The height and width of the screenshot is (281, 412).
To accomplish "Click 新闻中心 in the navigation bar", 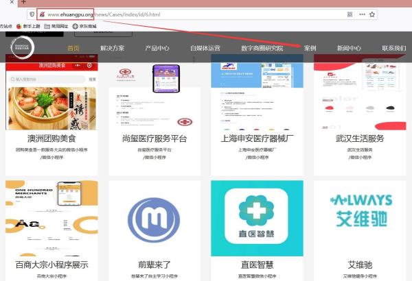I will (x=349, y=48).
